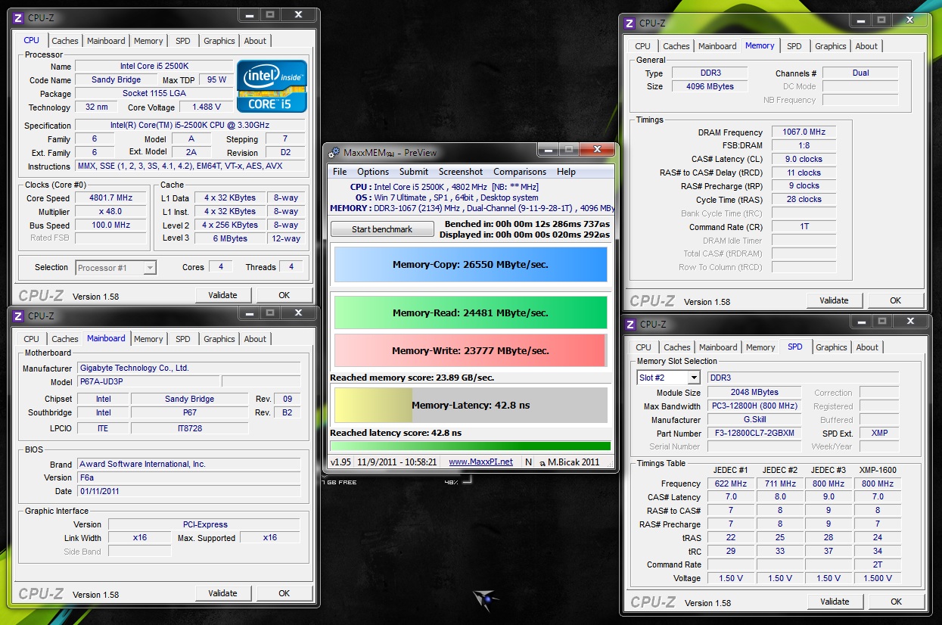942x625 pixels.
Task: Click the LPCIO value IT8728
Action: pos(189,428)
